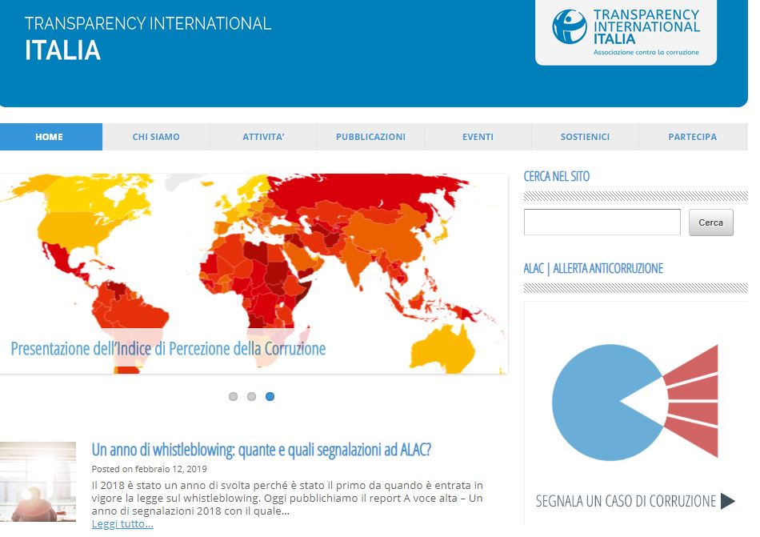This screenshot has height=537, width=760.
Task: Open Presentazione dell'Indice di Percezione della Corruzione
Action: tap(168, 348)
